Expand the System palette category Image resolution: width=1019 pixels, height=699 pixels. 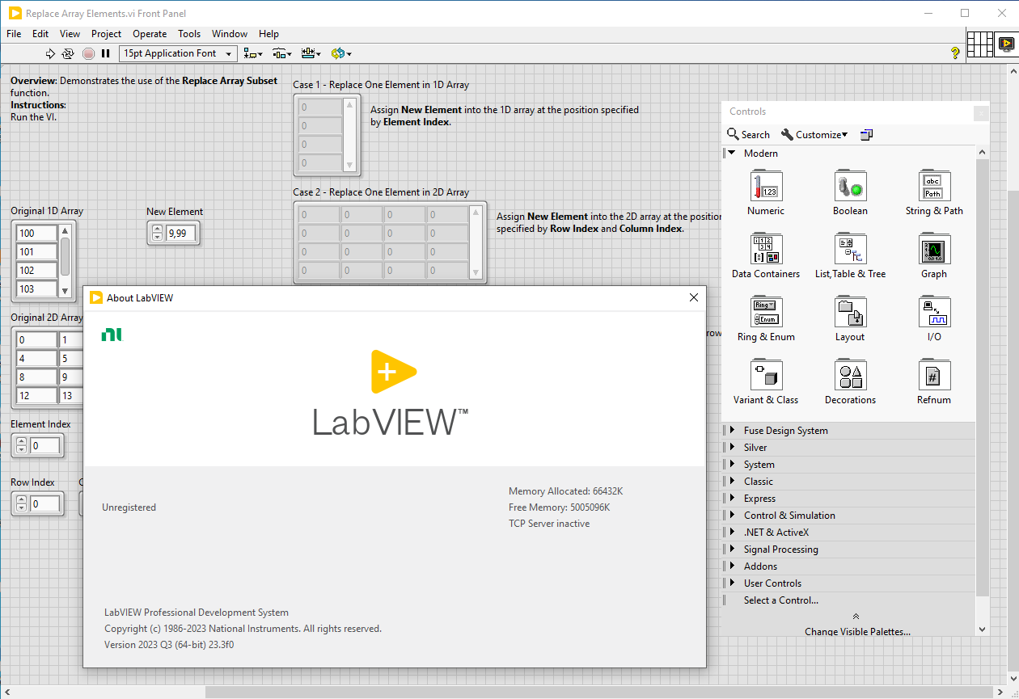point(731,465)
